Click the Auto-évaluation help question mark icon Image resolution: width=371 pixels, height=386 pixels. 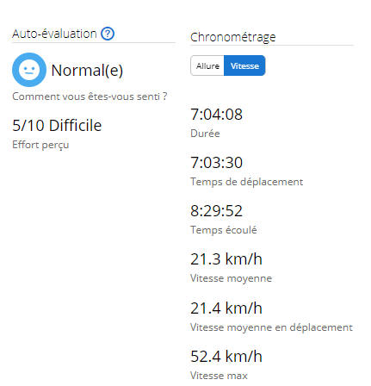pos(108,34)
